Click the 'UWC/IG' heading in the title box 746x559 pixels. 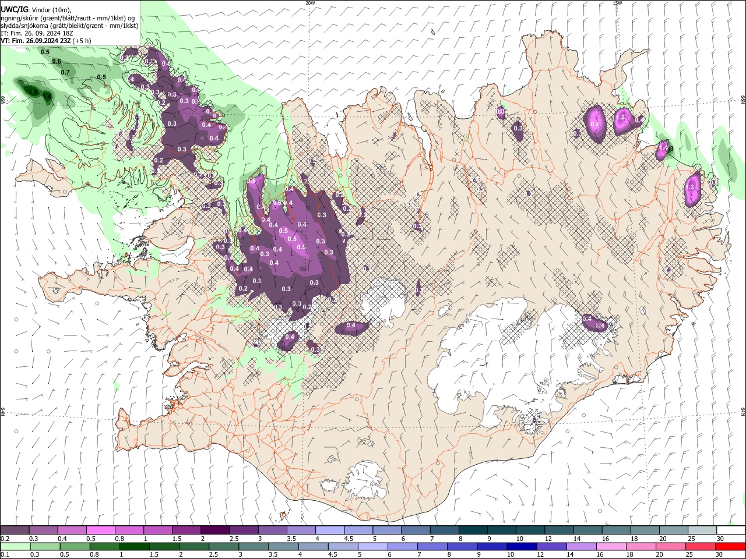pos(14,9)
